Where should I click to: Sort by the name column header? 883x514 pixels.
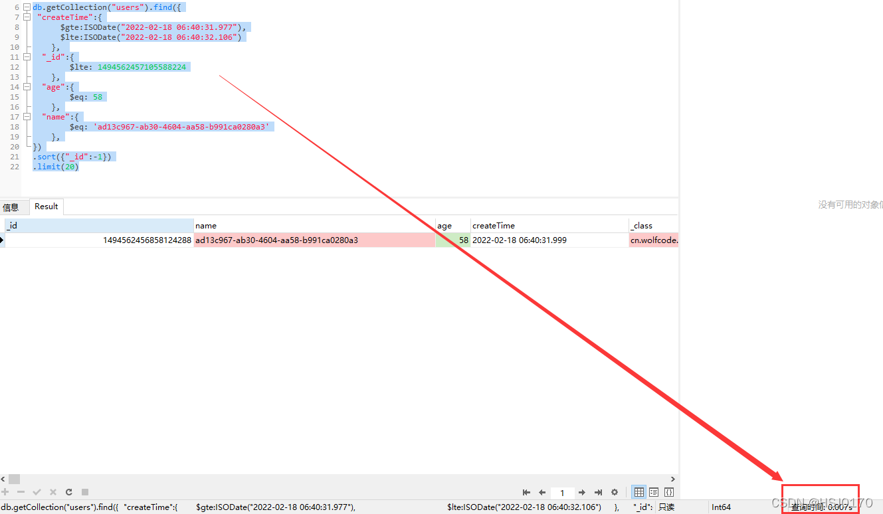pos(314,226)
